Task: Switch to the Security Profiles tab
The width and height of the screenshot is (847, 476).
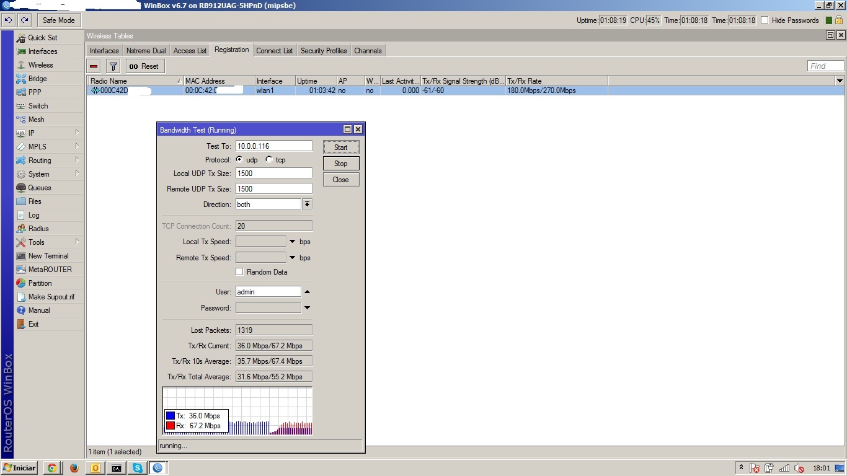Action: point(323,51)
